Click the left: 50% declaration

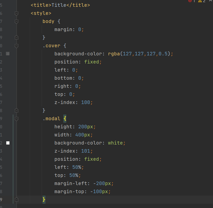point(69,167)
